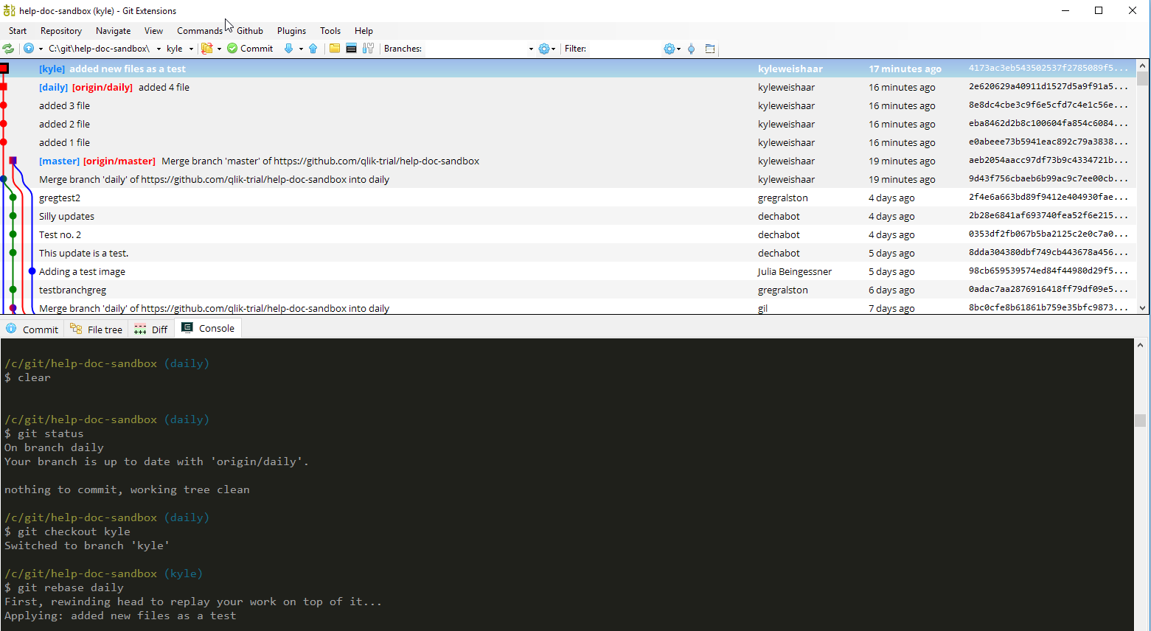Select the 'Adding a test image' commit row
1151x631 pixels.
568,271
